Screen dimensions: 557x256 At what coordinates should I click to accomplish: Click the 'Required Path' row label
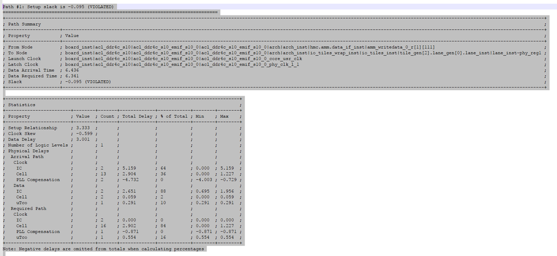coord(28,209)
